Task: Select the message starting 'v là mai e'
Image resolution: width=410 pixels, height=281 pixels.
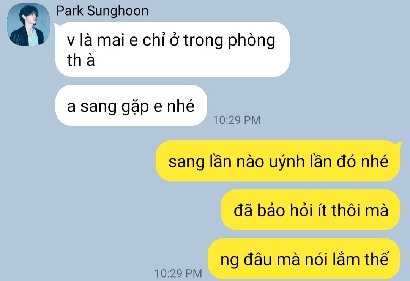Action: click(172, 49)
